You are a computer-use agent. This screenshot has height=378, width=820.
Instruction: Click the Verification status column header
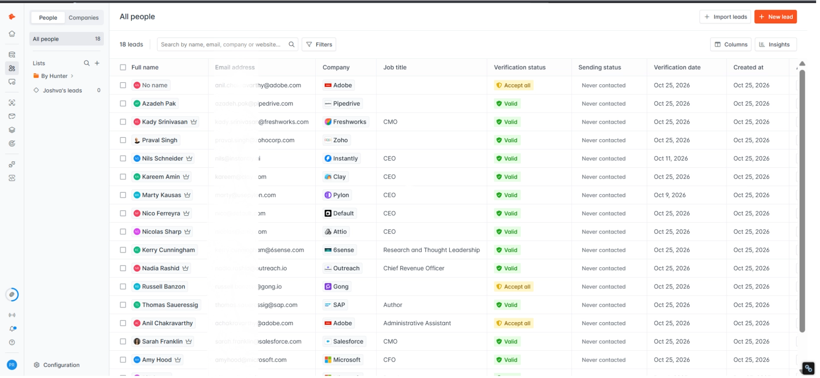pyautogui.click(x=520, y=67)
